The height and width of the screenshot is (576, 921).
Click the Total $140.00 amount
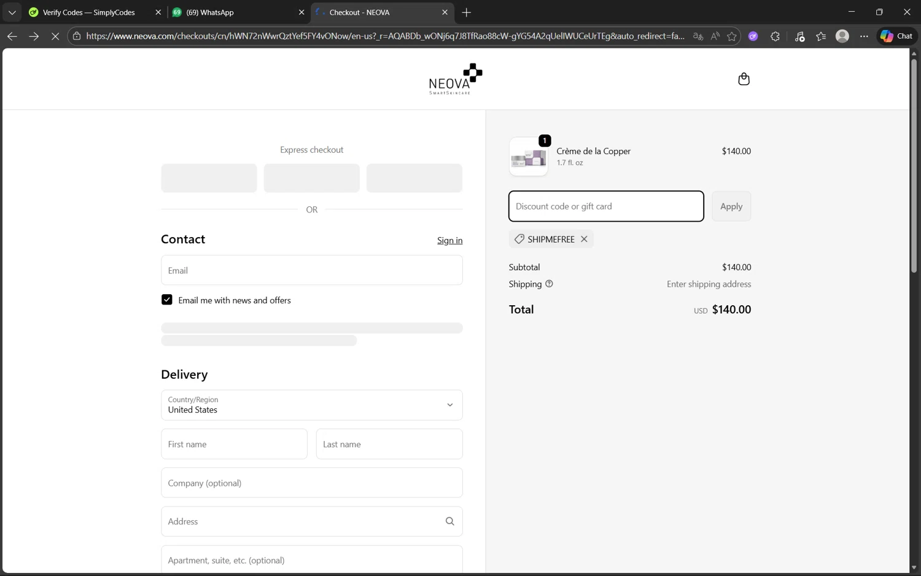point(731,309)
